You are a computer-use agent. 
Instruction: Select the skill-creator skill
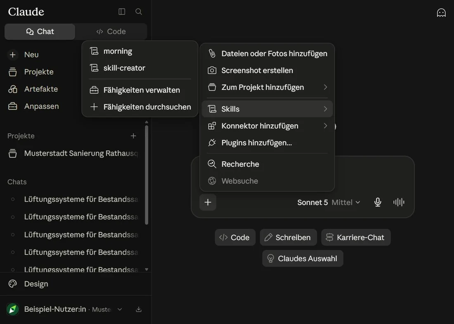(x=140, y=68)
